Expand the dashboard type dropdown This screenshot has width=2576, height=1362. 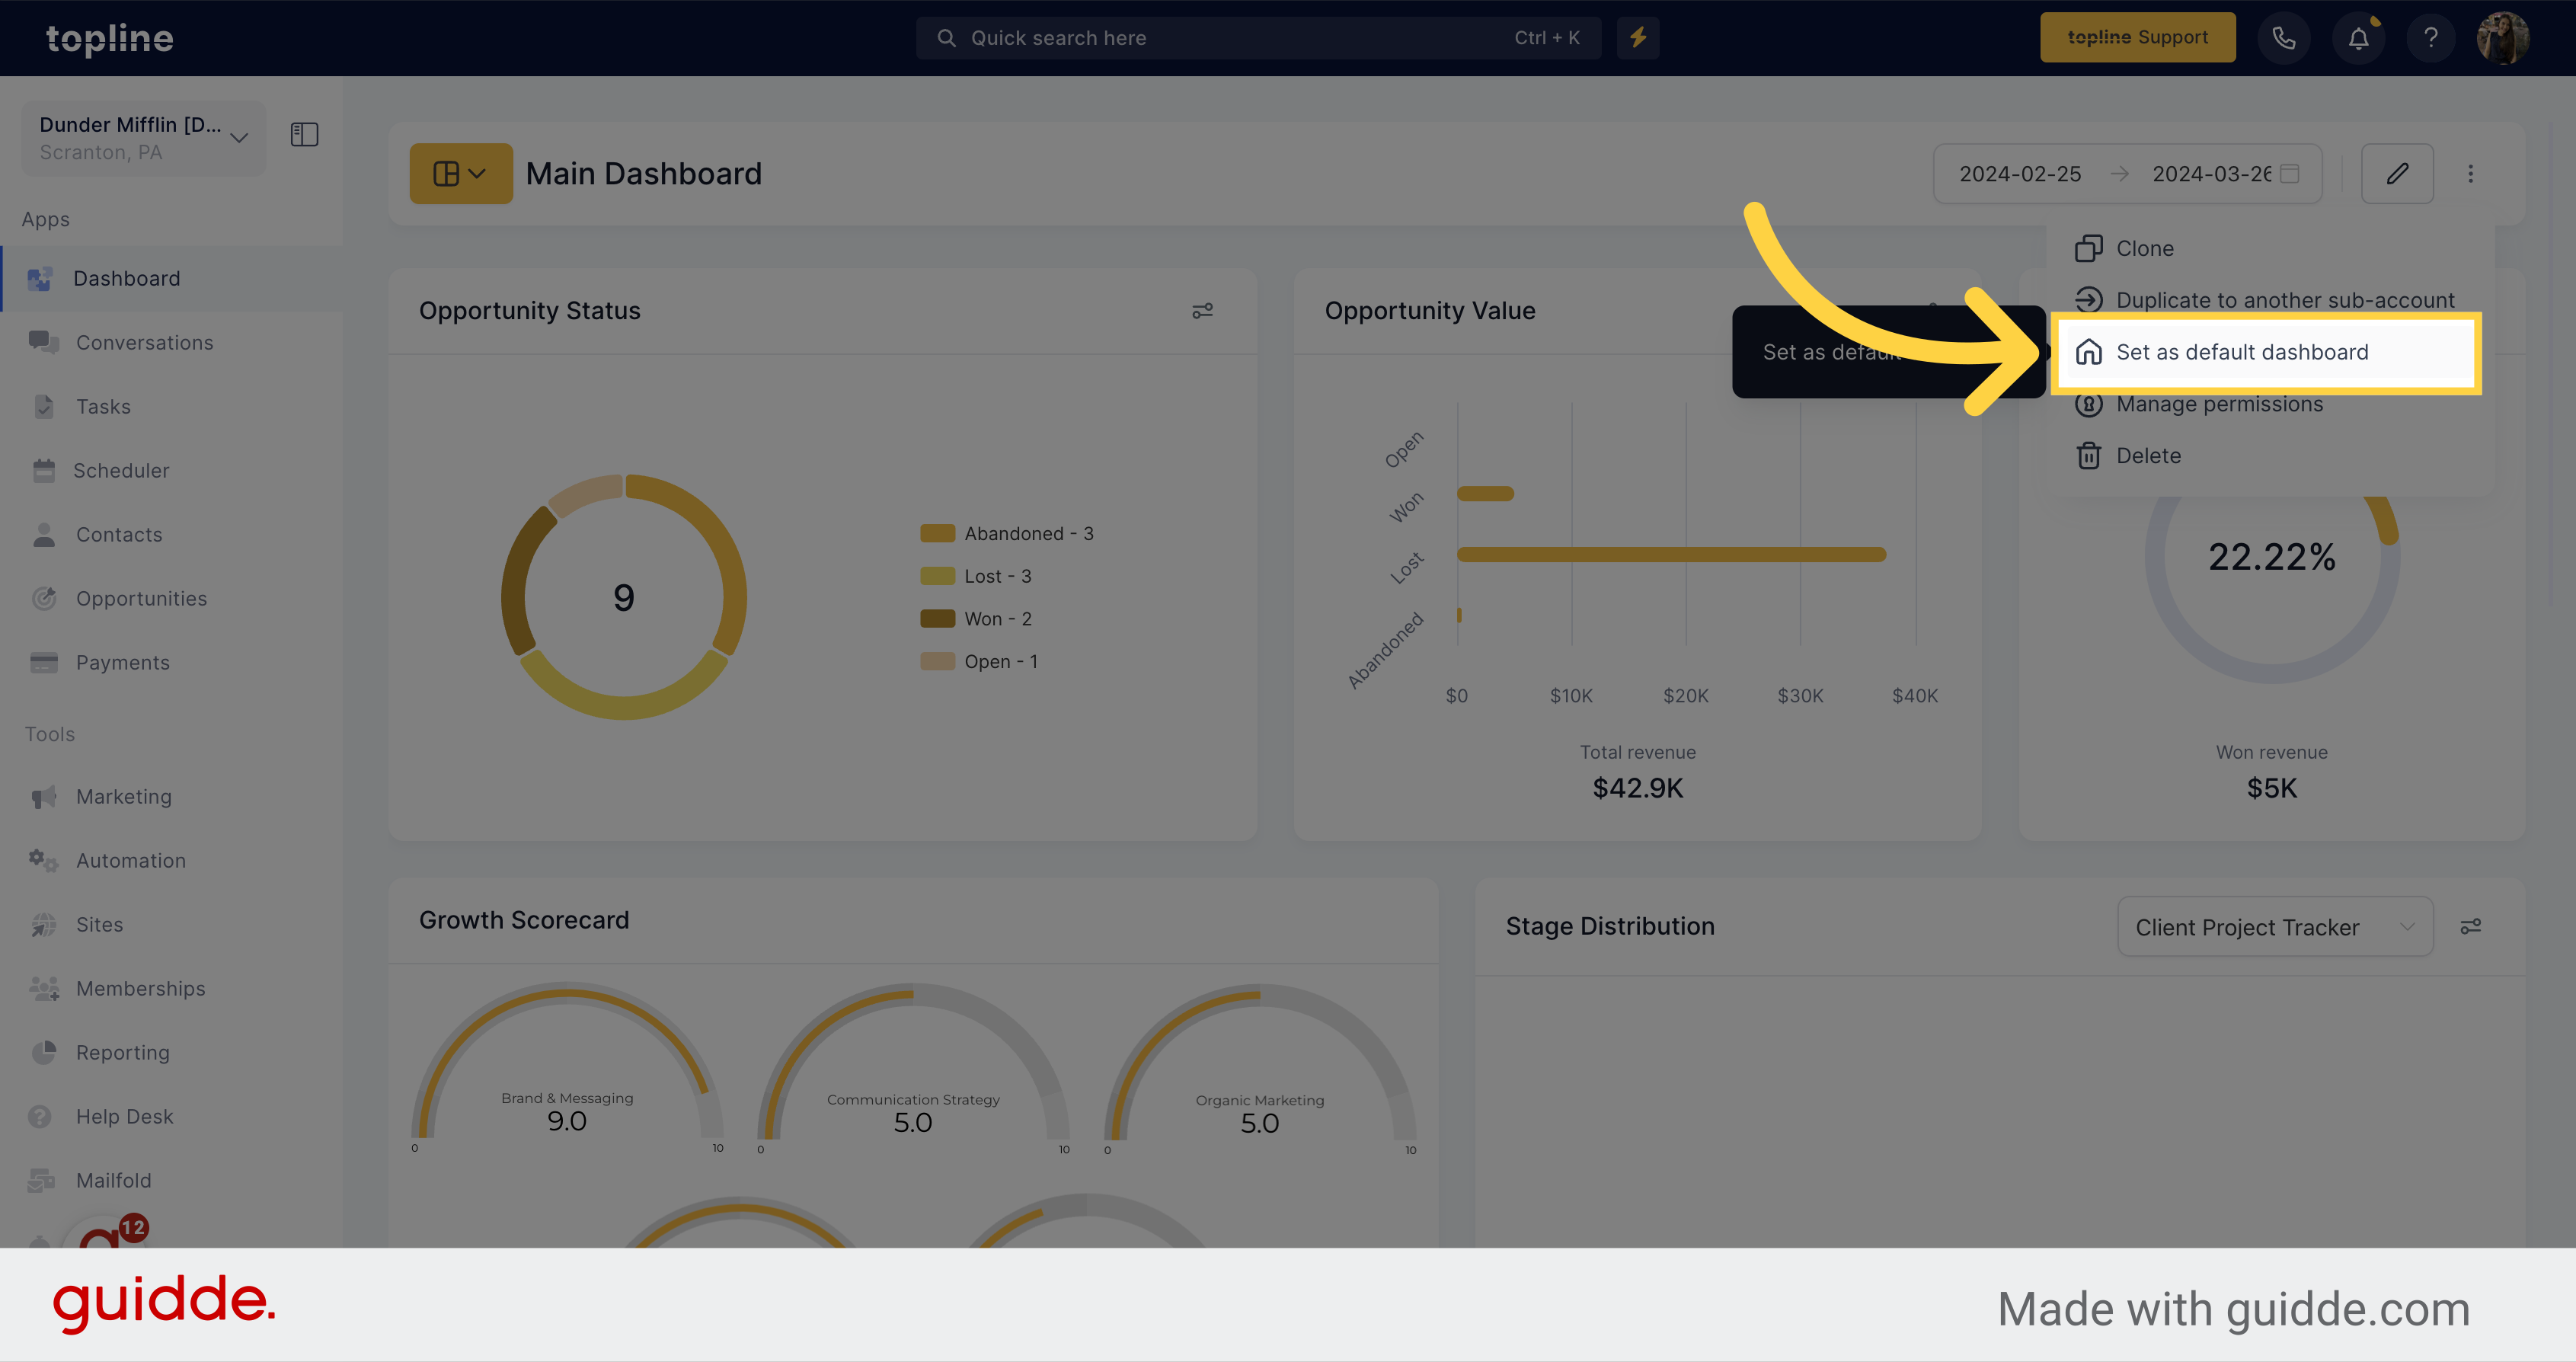coord(460,172)
